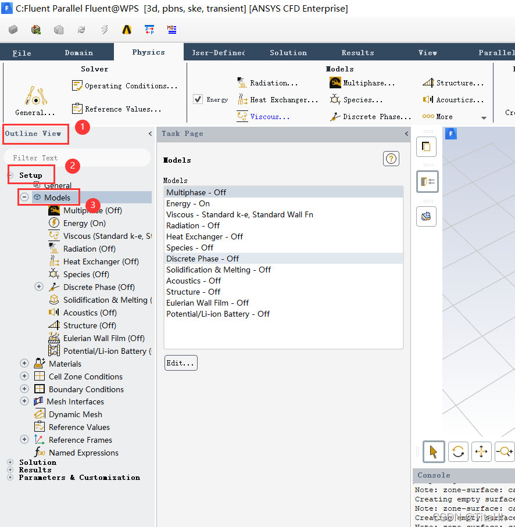This screenshot has width=515, height=527.
Task: Click the mesh display icon in side toolbar
Action: click(x=426, y=216)
